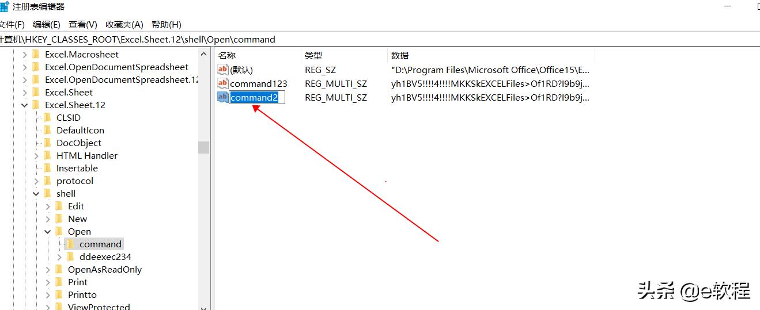Collapse the shell tree node

(x=36, y=194)
